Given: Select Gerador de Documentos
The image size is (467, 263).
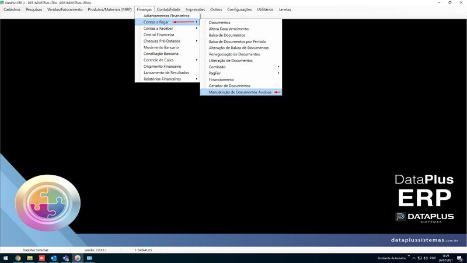Looking at the screenshot, I should 241,86.
